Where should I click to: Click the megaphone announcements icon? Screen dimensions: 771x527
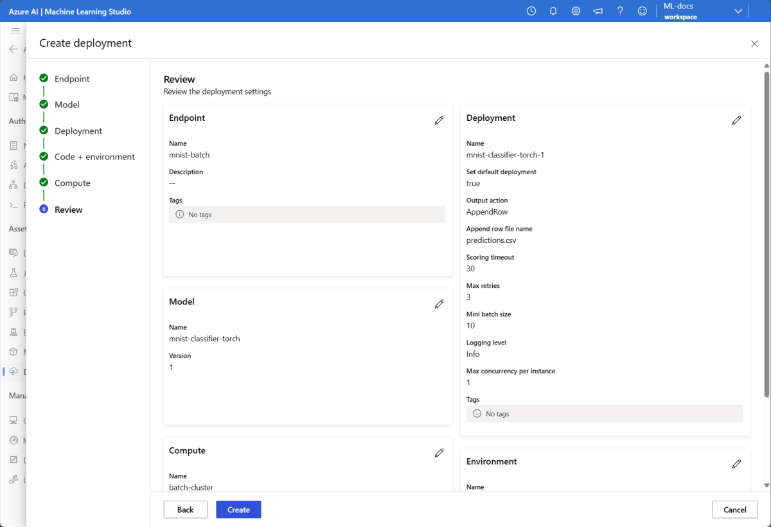click(x=598, y=11)
